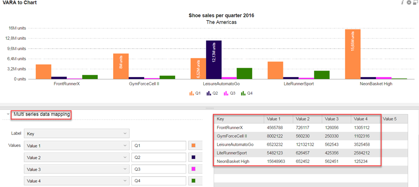This screenshot has height=187, width=419.
Task: Pick the green Q4 color swatch
Action: (193, 181)
